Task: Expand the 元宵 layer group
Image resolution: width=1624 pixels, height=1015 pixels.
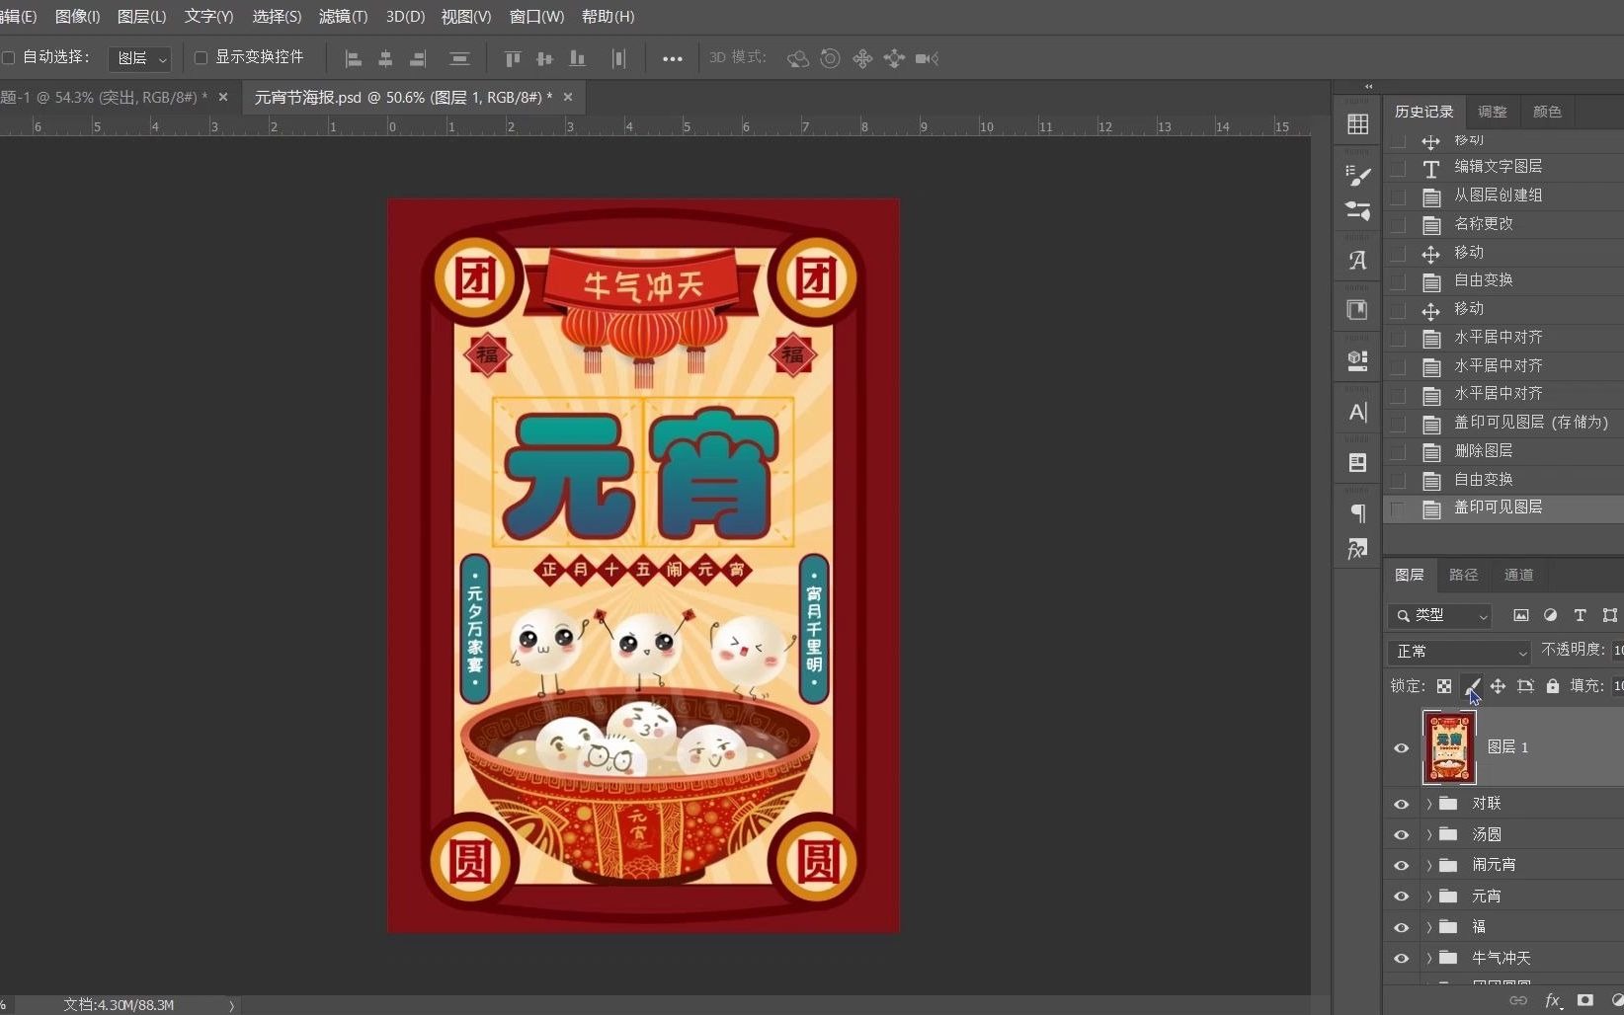Action: click(1428, 897)
